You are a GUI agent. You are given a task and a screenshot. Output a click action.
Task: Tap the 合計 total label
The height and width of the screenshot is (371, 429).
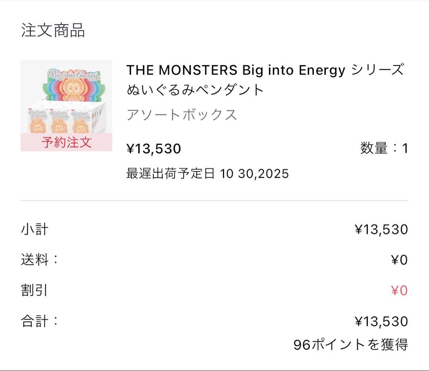pyautogui.click(x=39, y=321)
